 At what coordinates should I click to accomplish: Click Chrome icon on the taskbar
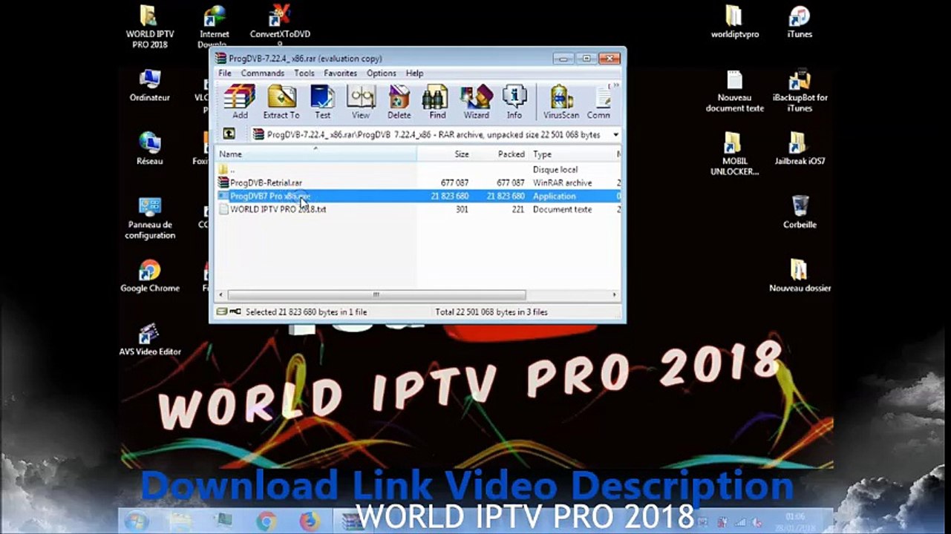[266, 521]
